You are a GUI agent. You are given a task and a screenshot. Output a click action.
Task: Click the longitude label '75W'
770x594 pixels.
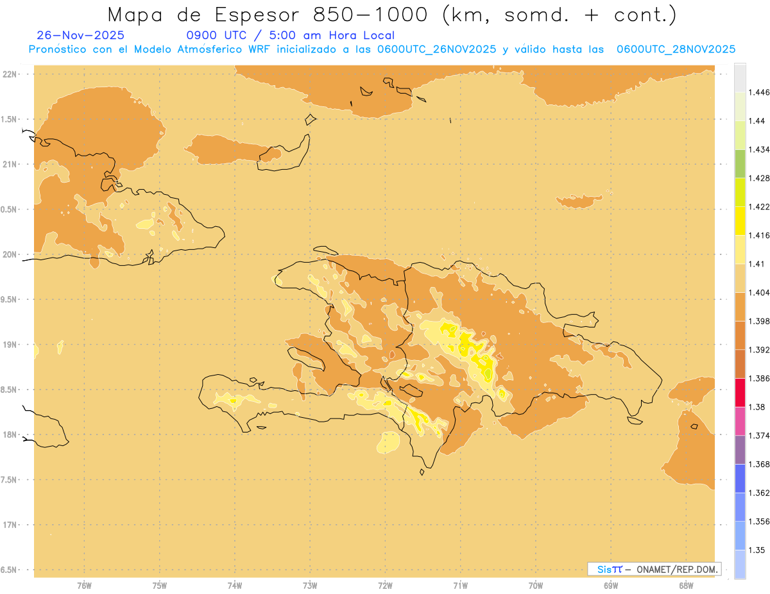(x=160, y=586)
